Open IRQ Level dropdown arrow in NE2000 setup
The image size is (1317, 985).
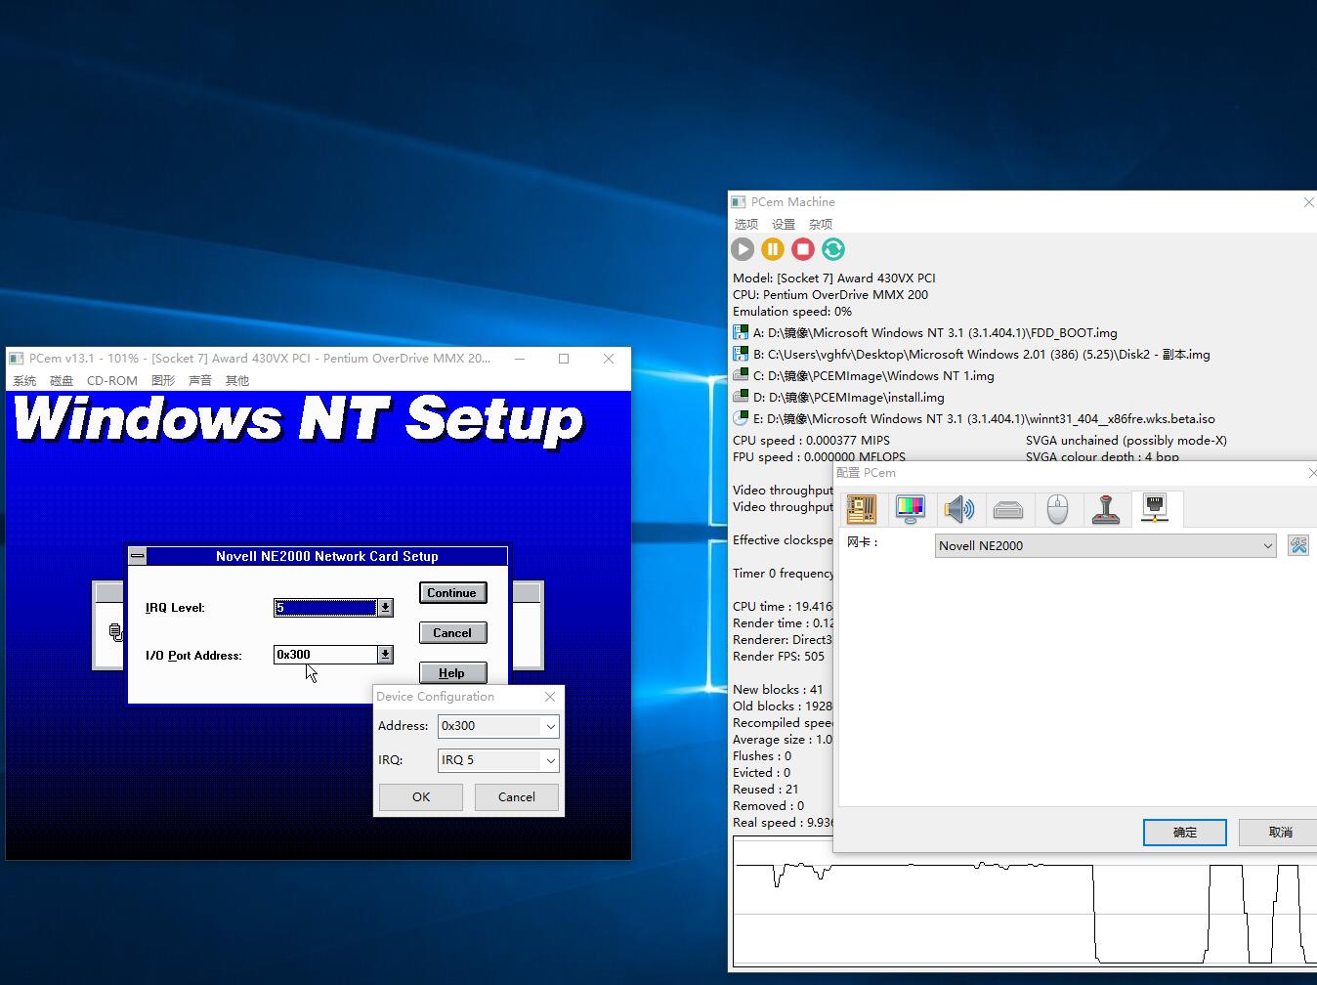(x=386, y=608)
